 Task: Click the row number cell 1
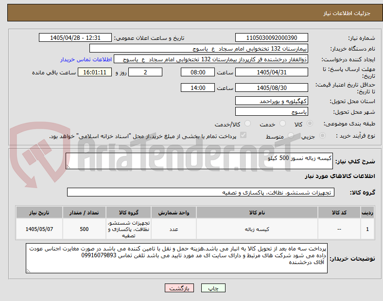coord(367,229)
